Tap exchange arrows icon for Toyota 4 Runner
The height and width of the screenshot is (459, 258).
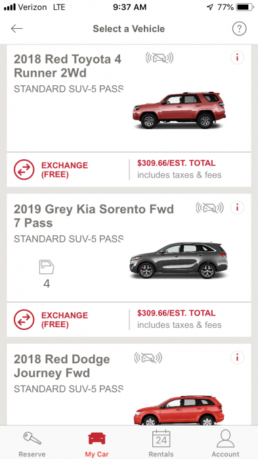(24, 169)
